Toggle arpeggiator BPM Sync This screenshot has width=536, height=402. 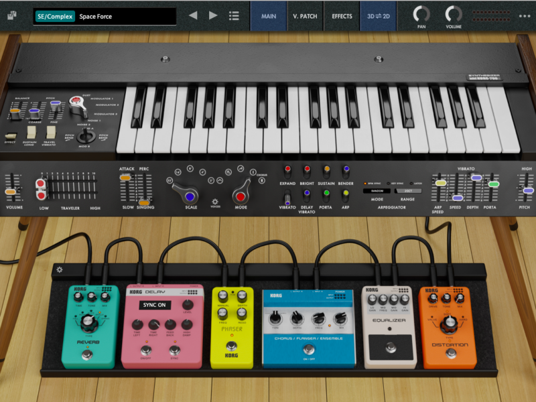(x=373, y=183)
